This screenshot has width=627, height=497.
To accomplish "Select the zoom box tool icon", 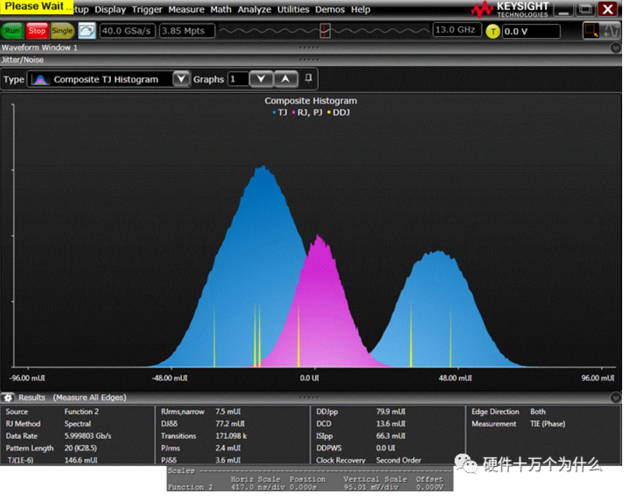I will pos(591,31).
